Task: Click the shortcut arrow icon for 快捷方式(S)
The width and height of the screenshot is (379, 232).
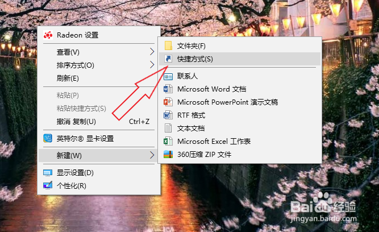Action: coord(168,59)
